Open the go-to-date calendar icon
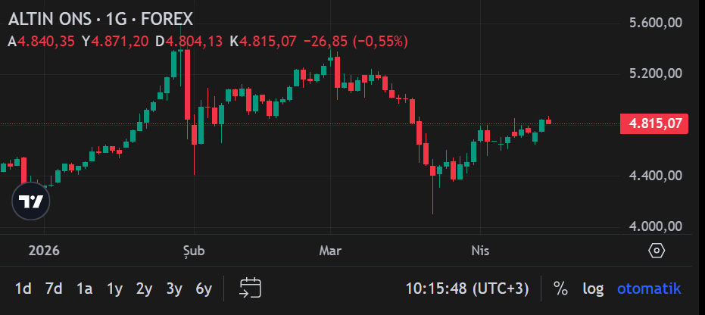The width and height of the screenshot is (705, 315). [250, 288]
